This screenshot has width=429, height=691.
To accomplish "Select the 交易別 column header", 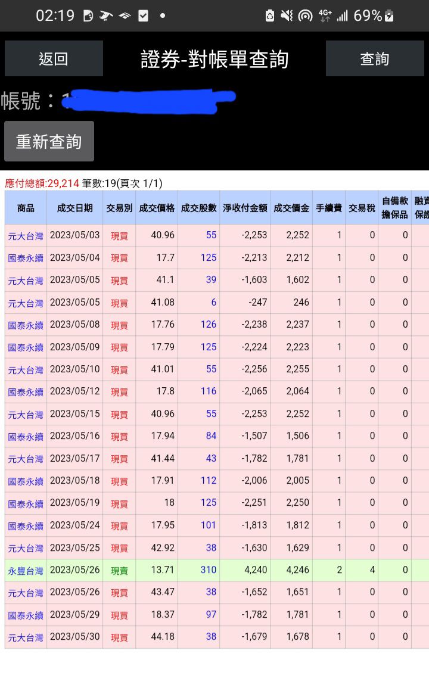I will [119, 208].
